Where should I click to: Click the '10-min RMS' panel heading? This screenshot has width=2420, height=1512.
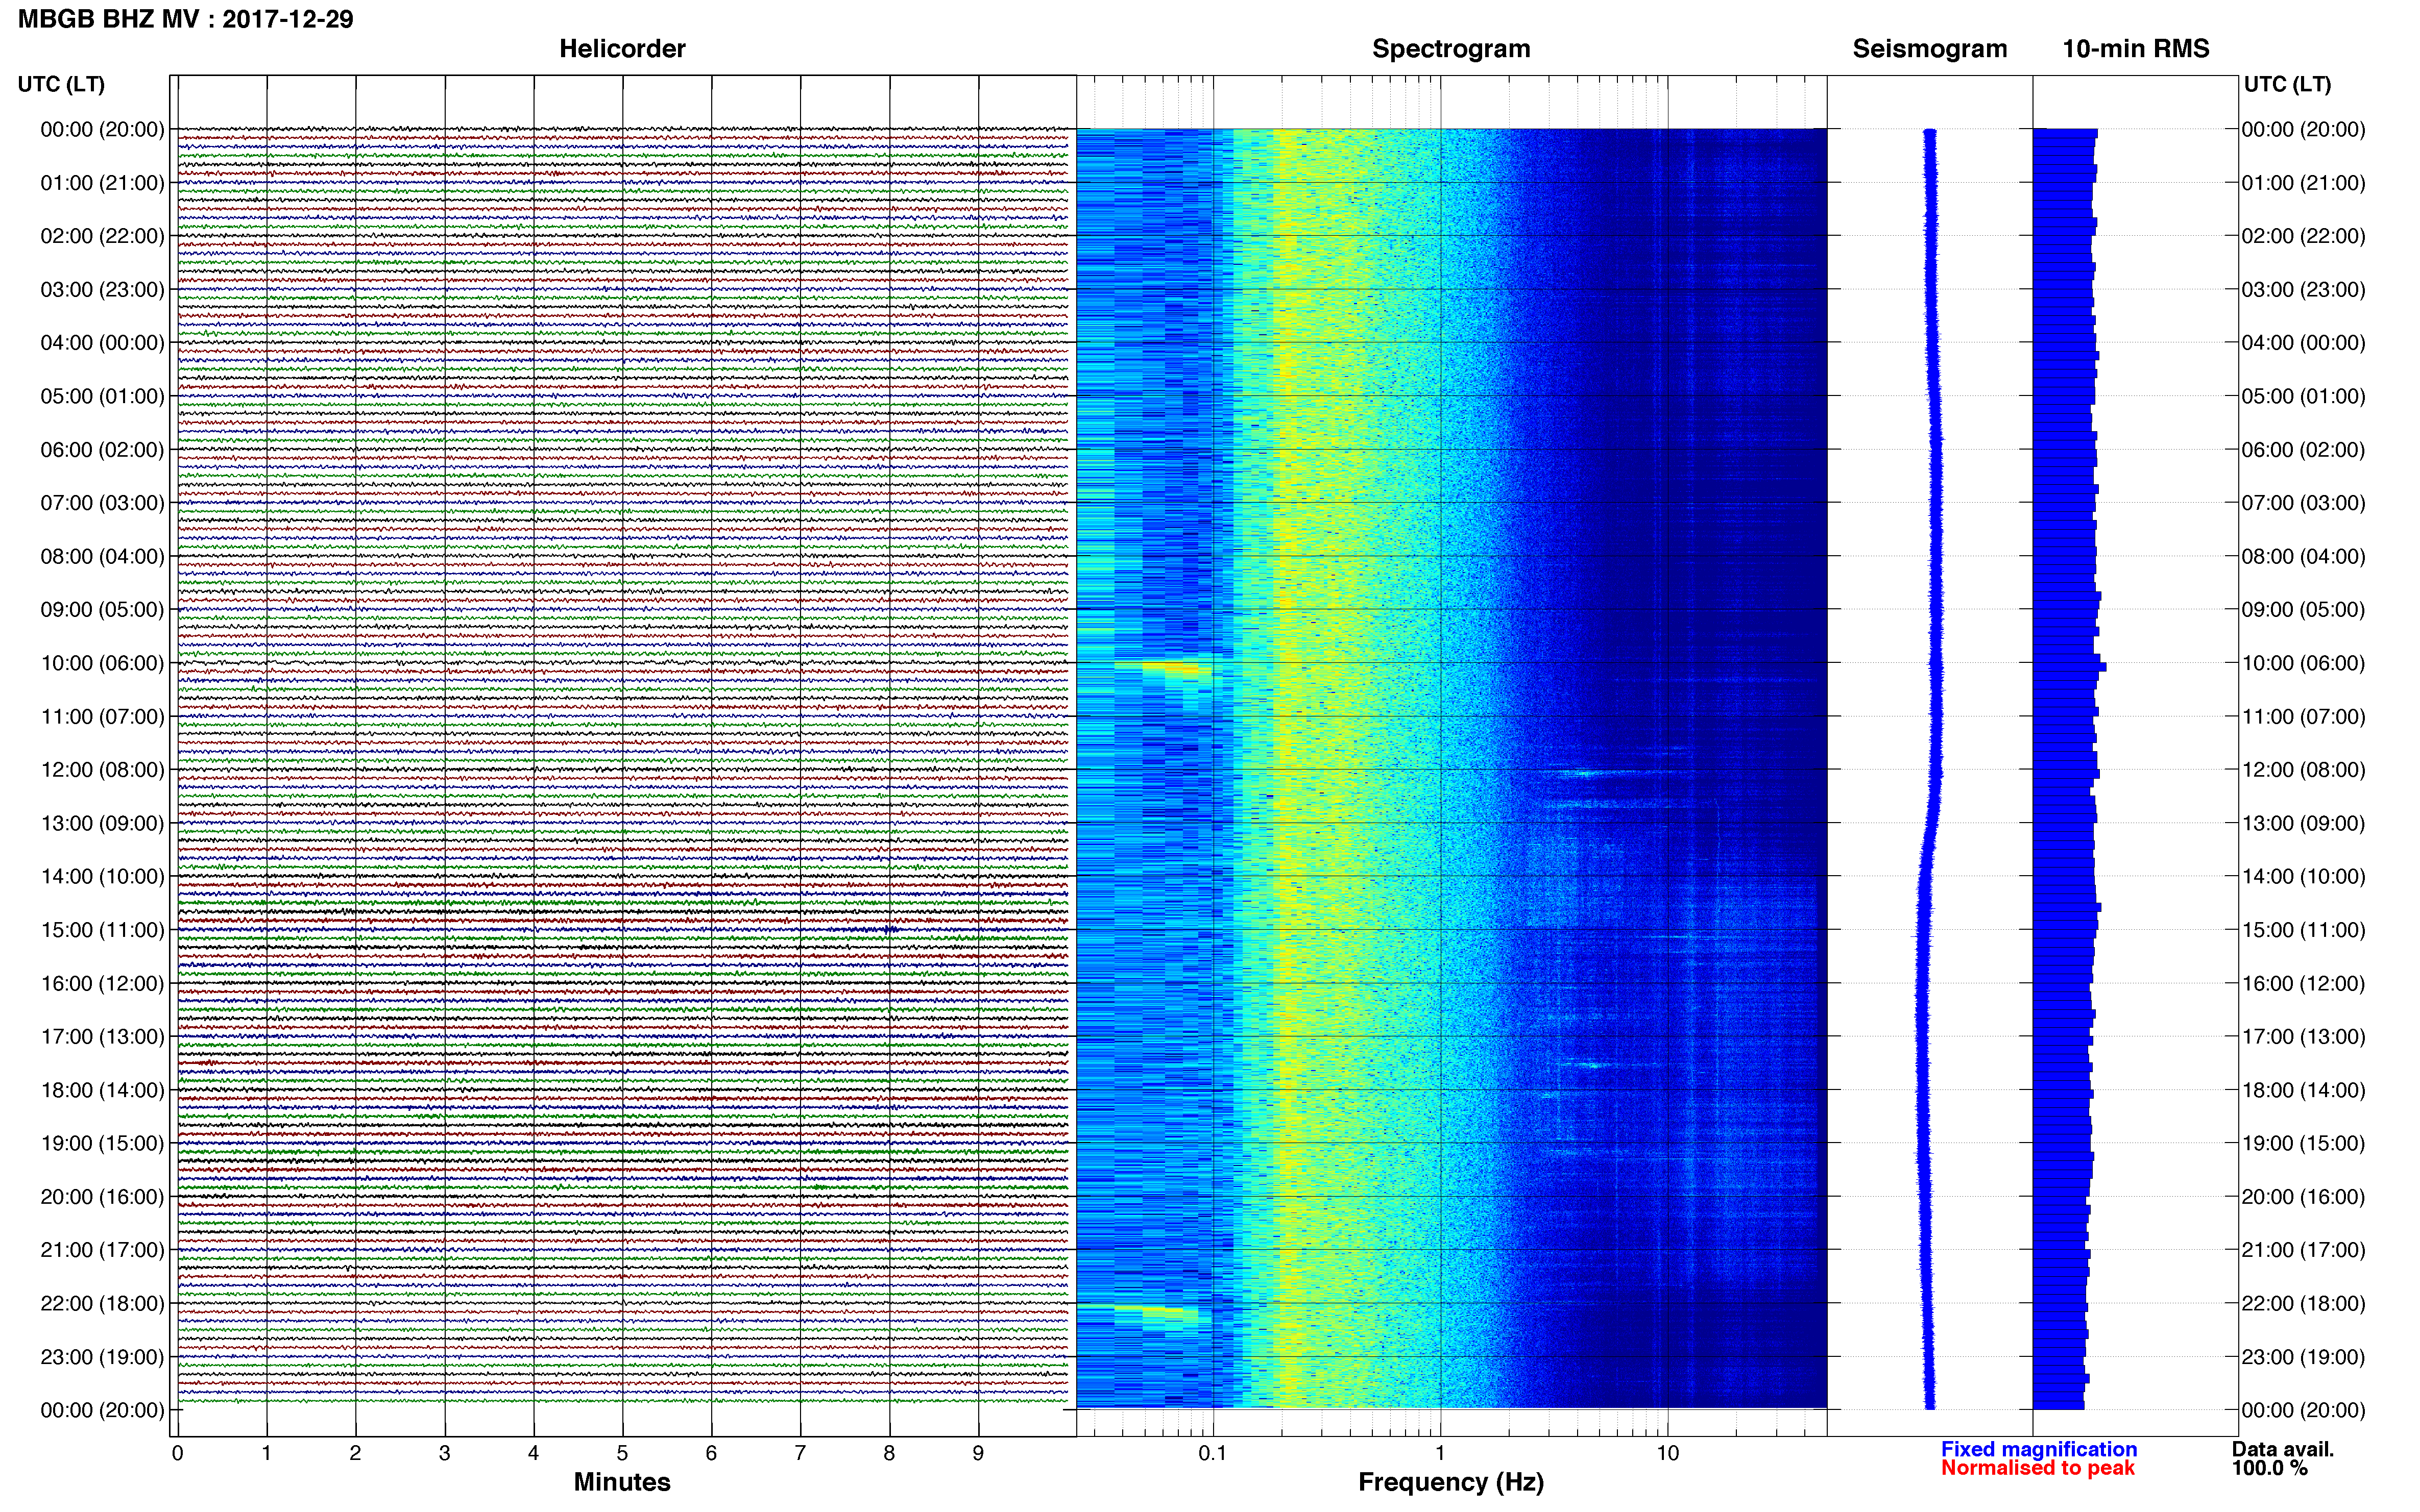pos(2136,49)
